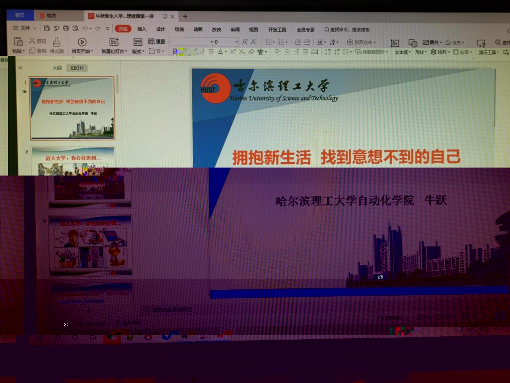Switch to the 大纲 outline view tab
This screenshot has height=383, width=510.
click(x=57, y=68)
